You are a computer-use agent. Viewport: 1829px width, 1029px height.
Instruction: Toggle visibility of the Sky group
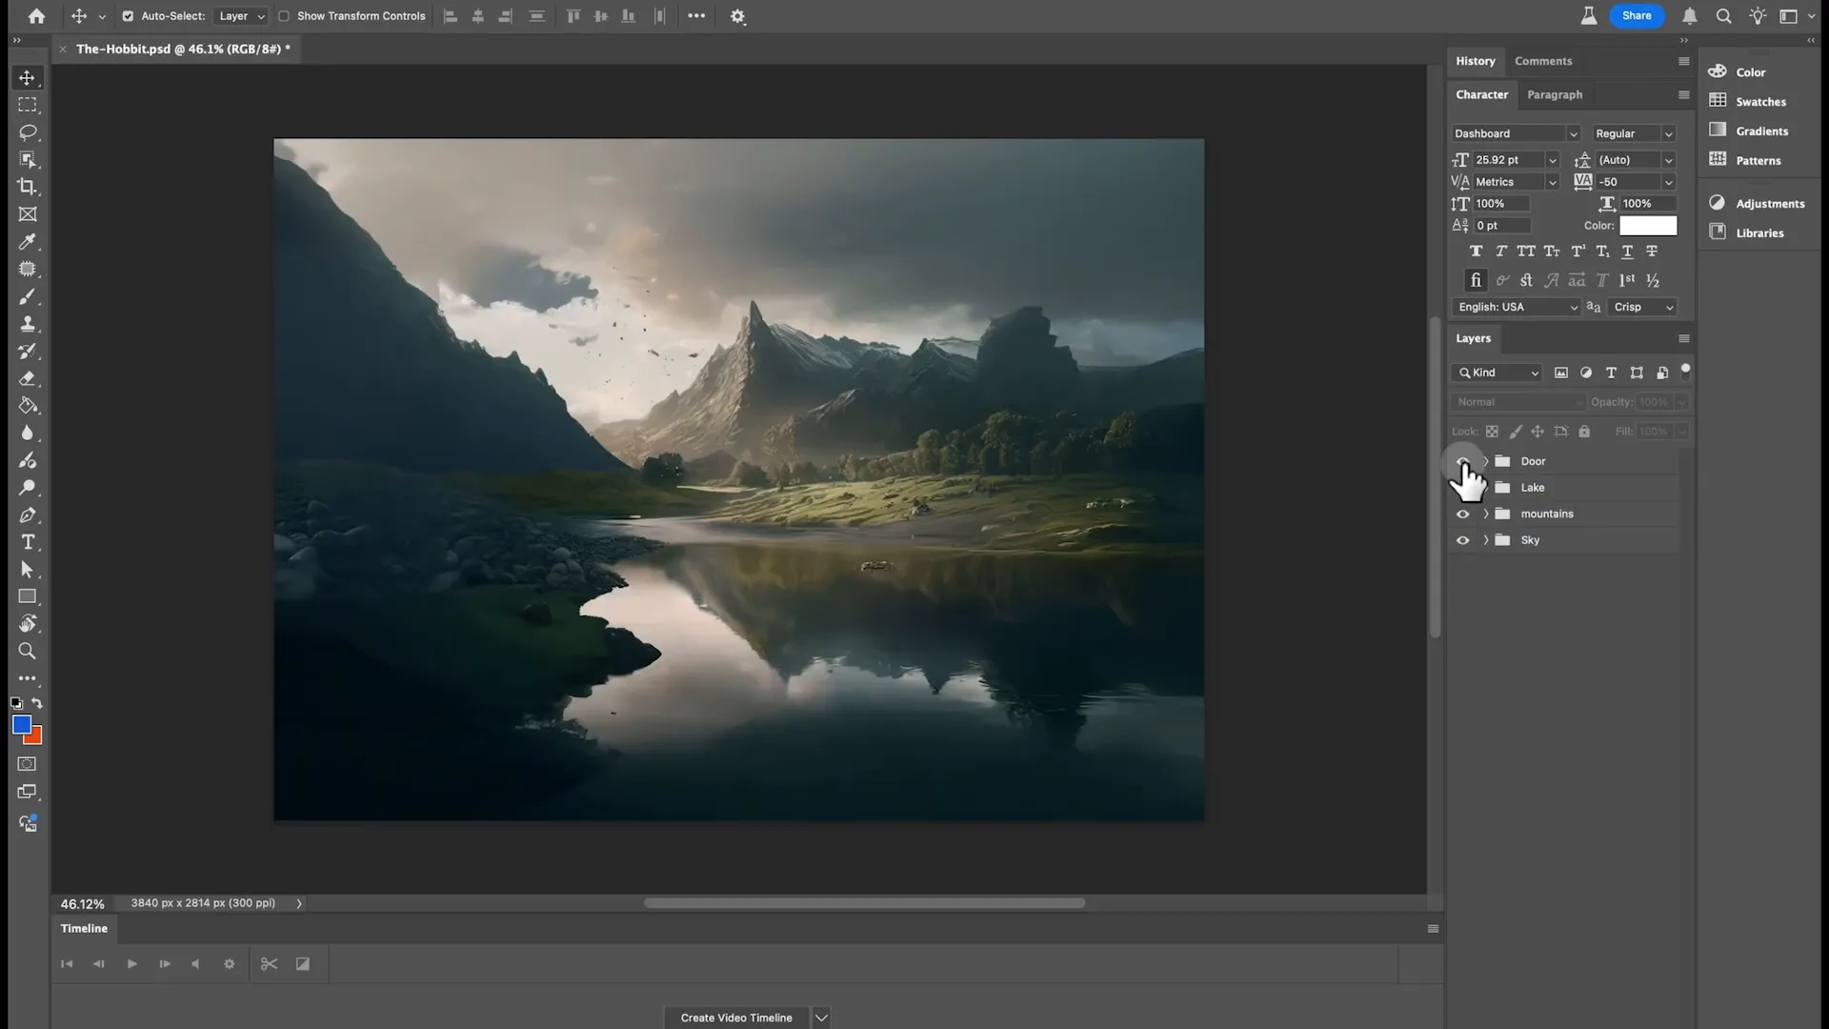coord(1463,540)
